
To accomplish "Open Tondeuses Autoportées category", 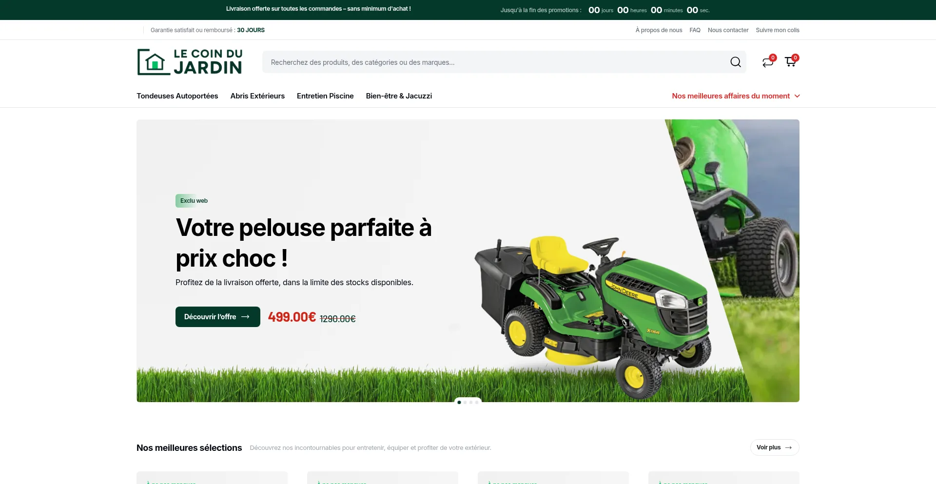I will coord(177,96).
